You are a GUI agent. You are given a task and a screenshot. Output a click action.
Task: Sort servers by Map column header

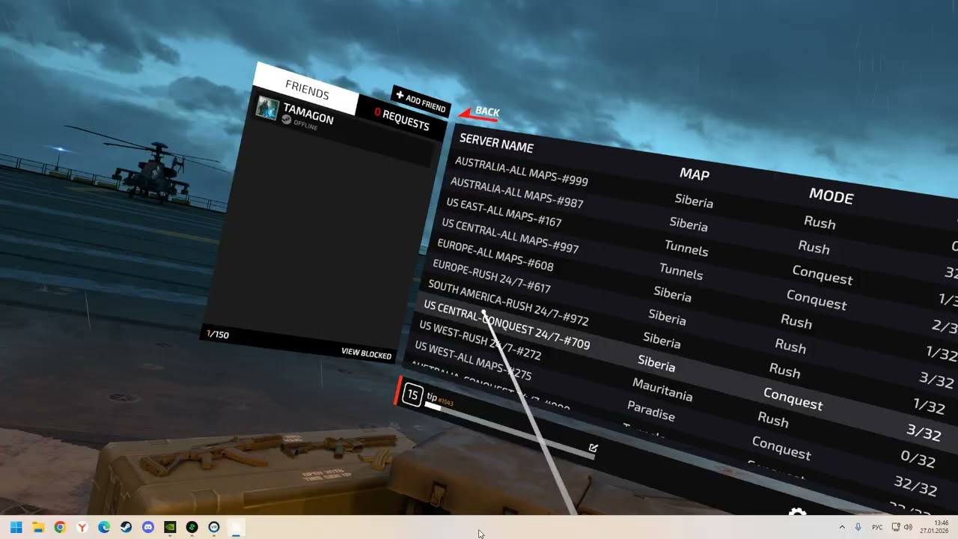[694, 174]
